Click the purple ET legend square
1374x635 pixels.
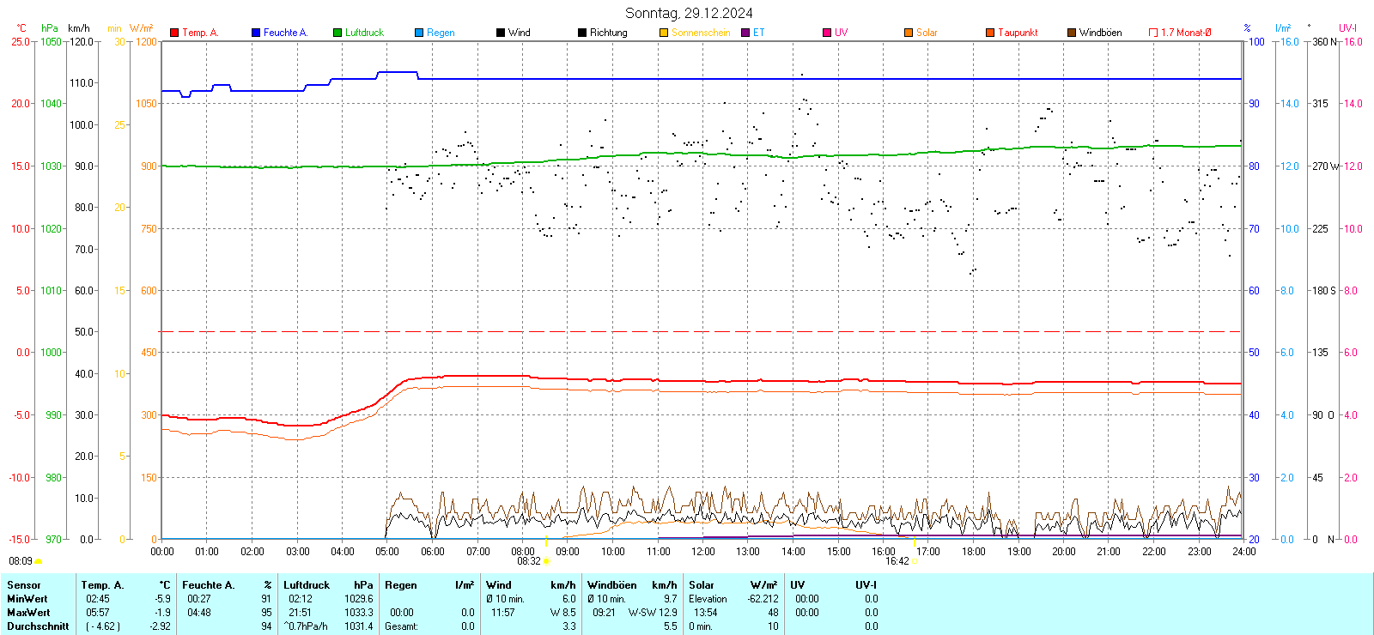(745, 33)
